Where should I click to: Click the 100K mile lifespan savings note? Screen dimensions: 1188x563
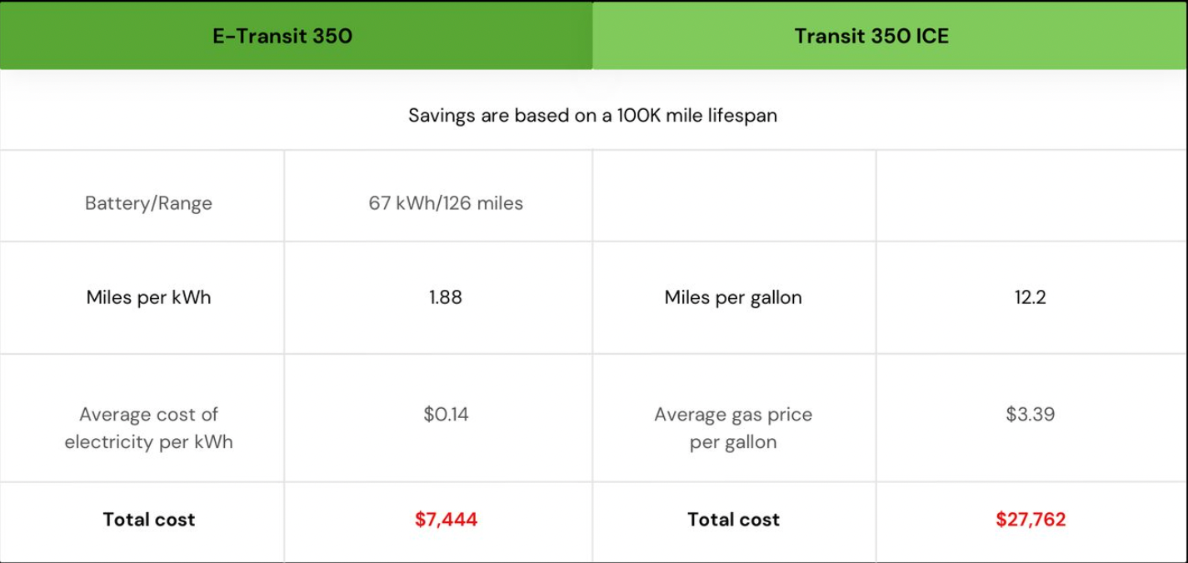coord(592,116)
